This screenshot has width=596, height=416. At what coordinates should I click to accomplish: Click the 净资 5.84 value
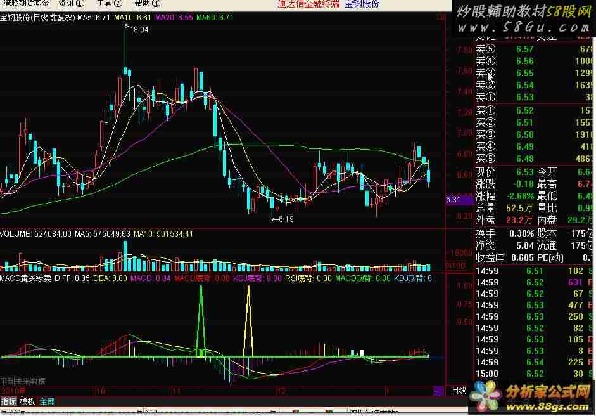(525, 246)
